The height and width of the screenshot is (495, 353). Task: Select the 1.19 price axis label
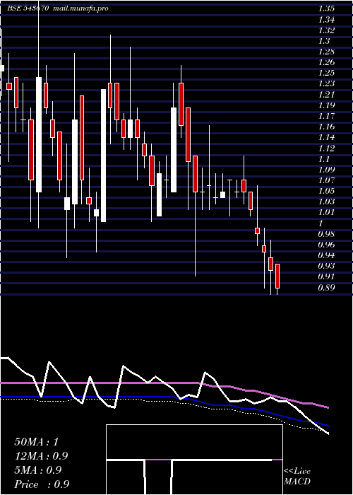point(326,105)
